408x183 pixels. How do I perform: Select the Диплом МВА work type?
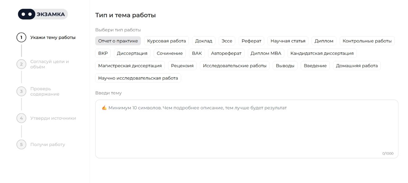[x=266, y=53]
